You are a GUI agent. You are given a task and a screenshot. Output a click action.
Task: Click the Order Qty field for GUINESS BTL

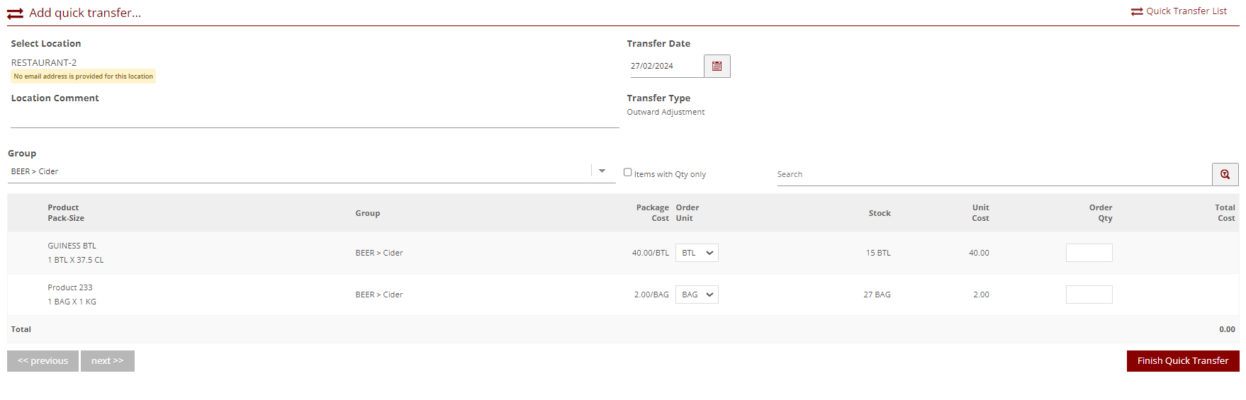1089,253
